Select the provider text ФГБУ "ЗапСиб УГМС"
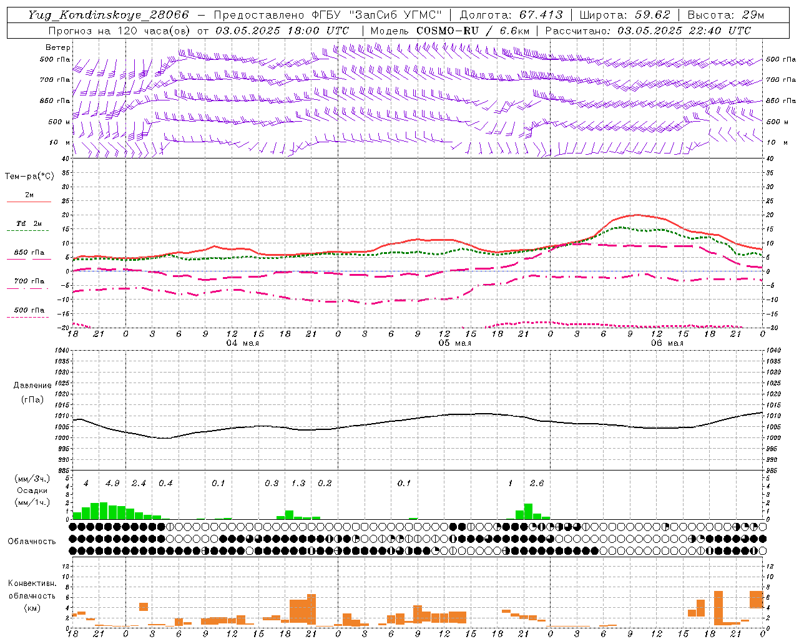The width and height of the screenshot is (799, 639). click(x=376, y=15)
